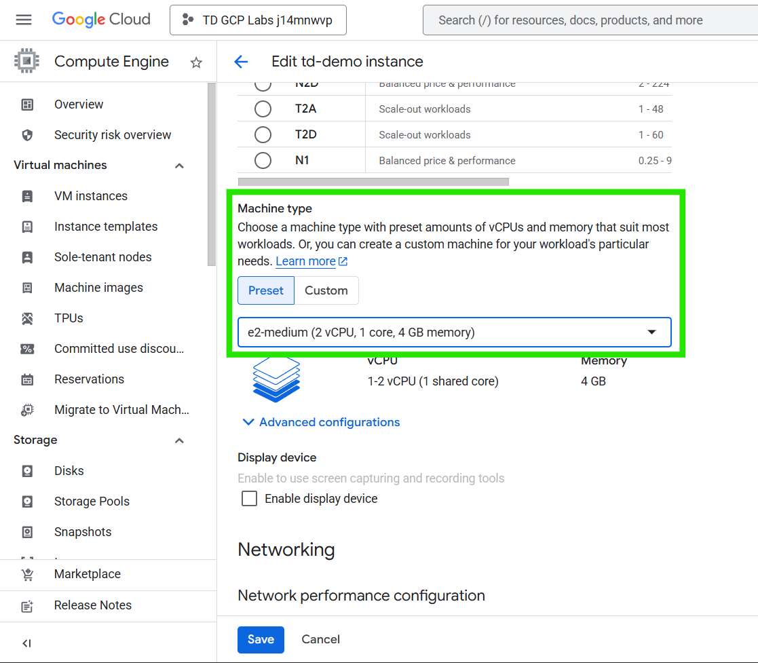This screenshot has height=663, width=758.
Task: Select the T2A machine series radio button
Action: [x=263, y=109]
